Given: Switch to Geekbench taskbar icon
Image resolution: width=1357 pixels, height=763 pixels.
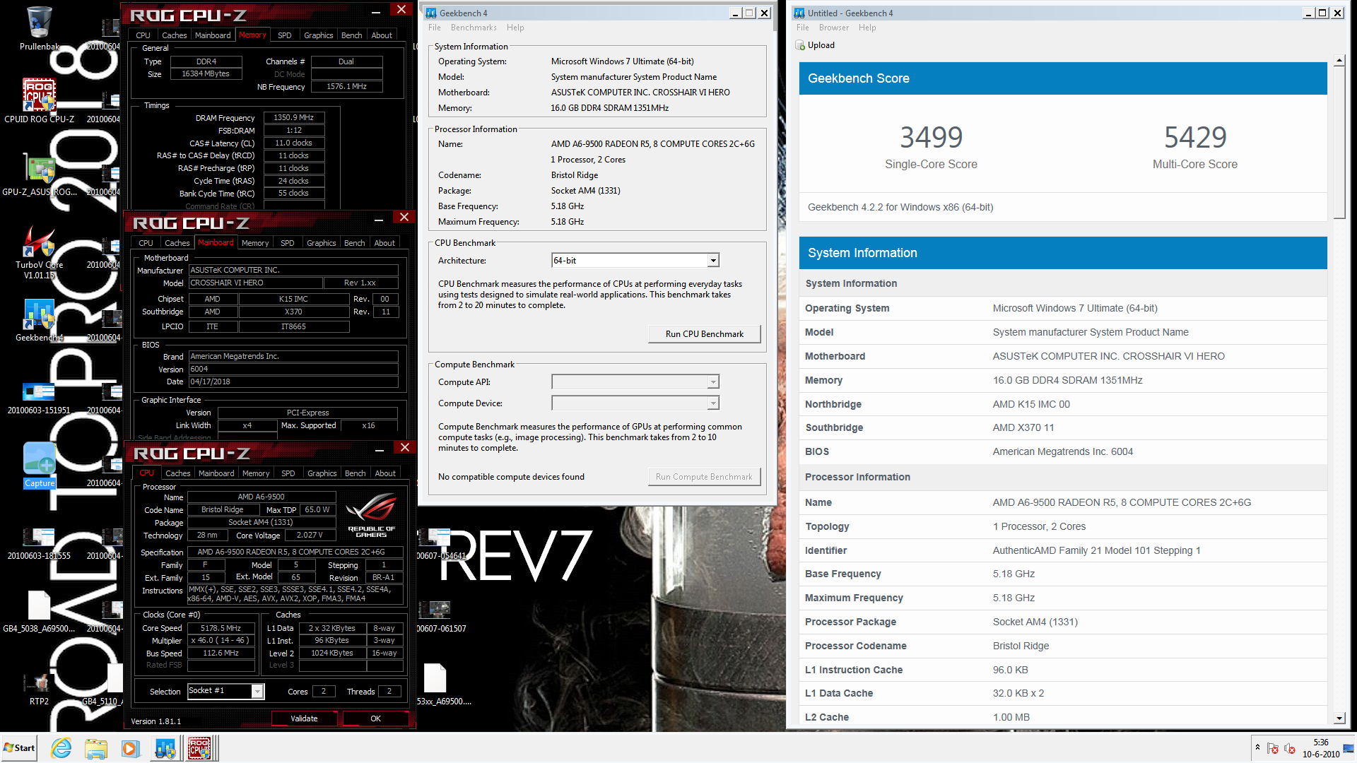Looking at the screenshot, I should tap(165, 748).
